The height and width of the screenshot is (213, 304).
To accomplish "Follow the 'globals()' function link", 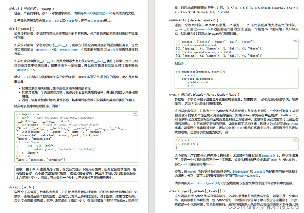I will pos(243,172).
